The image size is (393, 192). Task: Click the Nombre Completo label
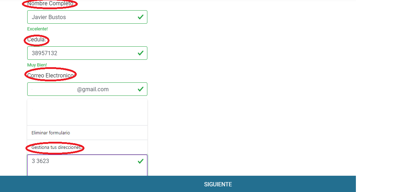pos(51,4)
